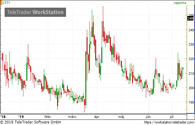This screenshot has height=125, width=195.
Task: Click the 230 price axis label
Action: point(191,44)
